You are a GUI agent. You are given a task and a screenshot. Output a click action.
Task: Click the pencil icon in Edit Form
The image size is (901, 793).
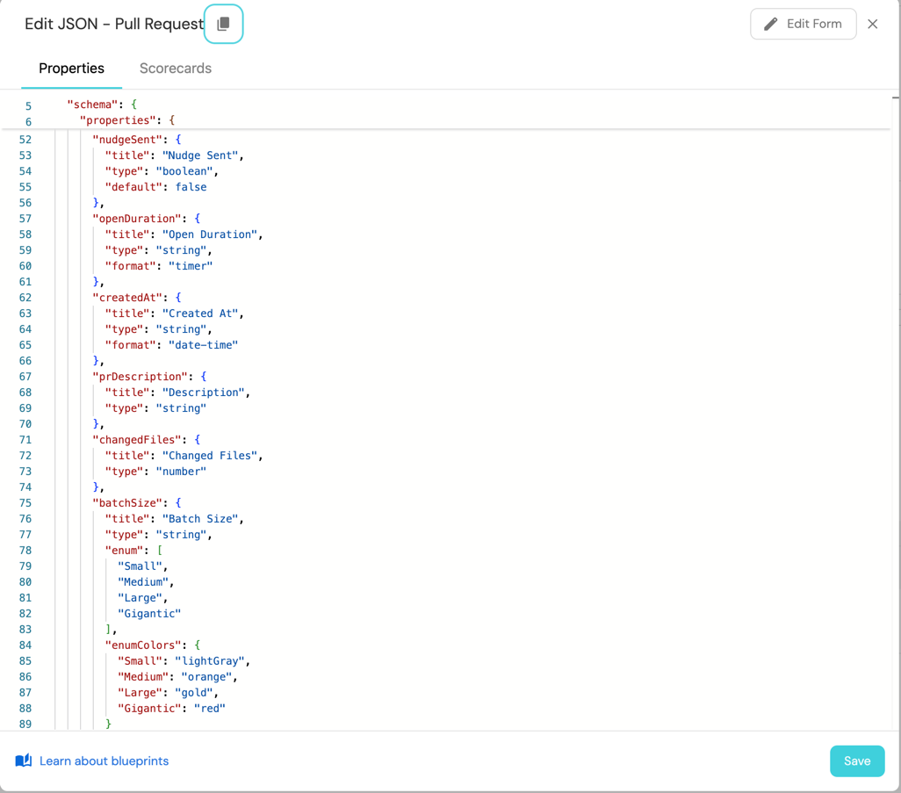[x=771, y=24]
